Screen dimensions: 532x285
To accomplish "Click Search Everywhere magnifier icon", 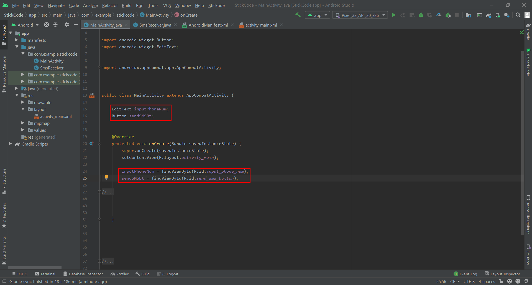I will (518, 15).
